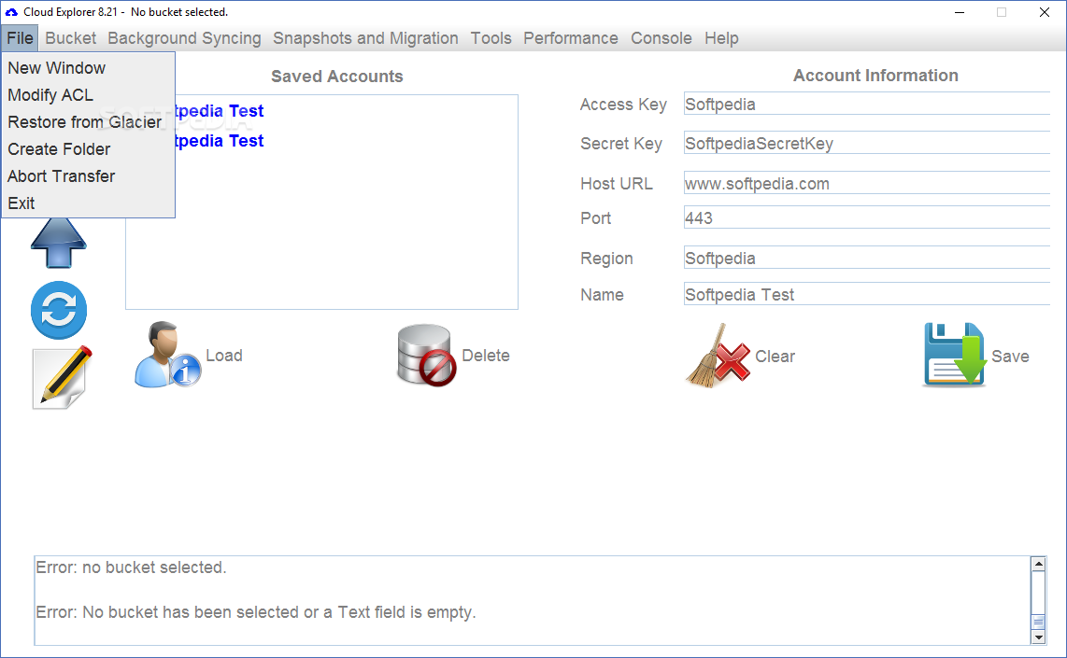This screenshot has height=658, width=1067.
Task: Click the Clear button label
Action: 775,357
